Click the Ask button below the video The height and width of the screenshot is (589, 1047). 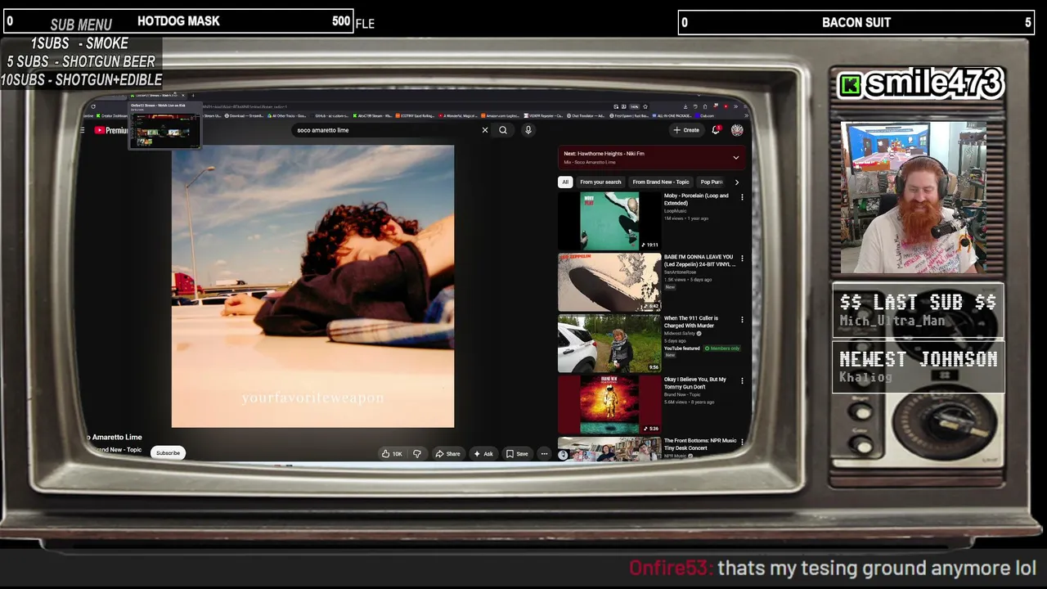click(x=483, y=454)
